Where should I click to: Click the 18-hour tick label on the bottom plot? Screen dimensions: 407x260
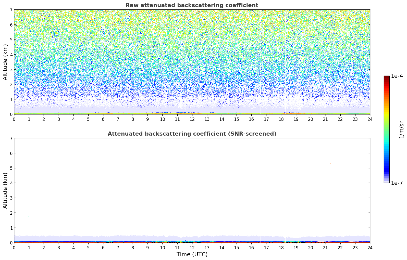click(281, 248)
